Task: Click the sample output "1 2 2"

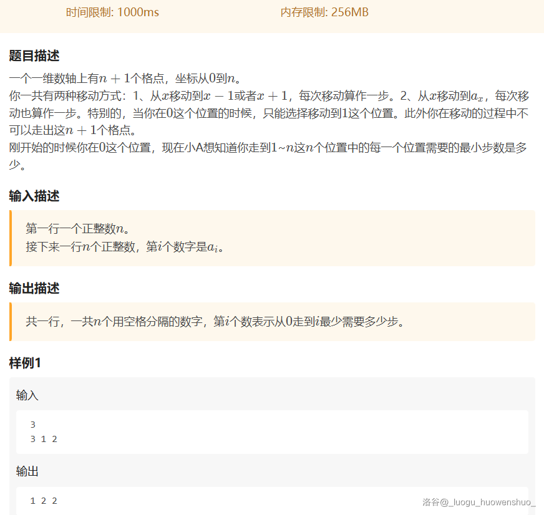Action: click(x=44, y=501)
